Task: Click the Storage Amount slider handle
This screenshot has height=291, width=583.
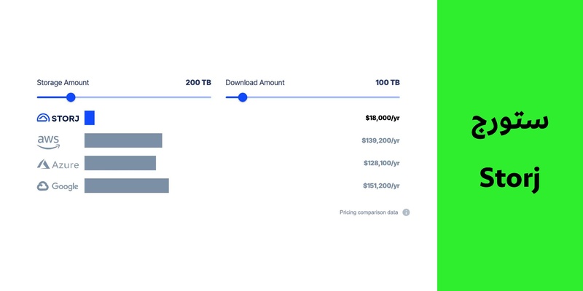Action: point(71,97)
